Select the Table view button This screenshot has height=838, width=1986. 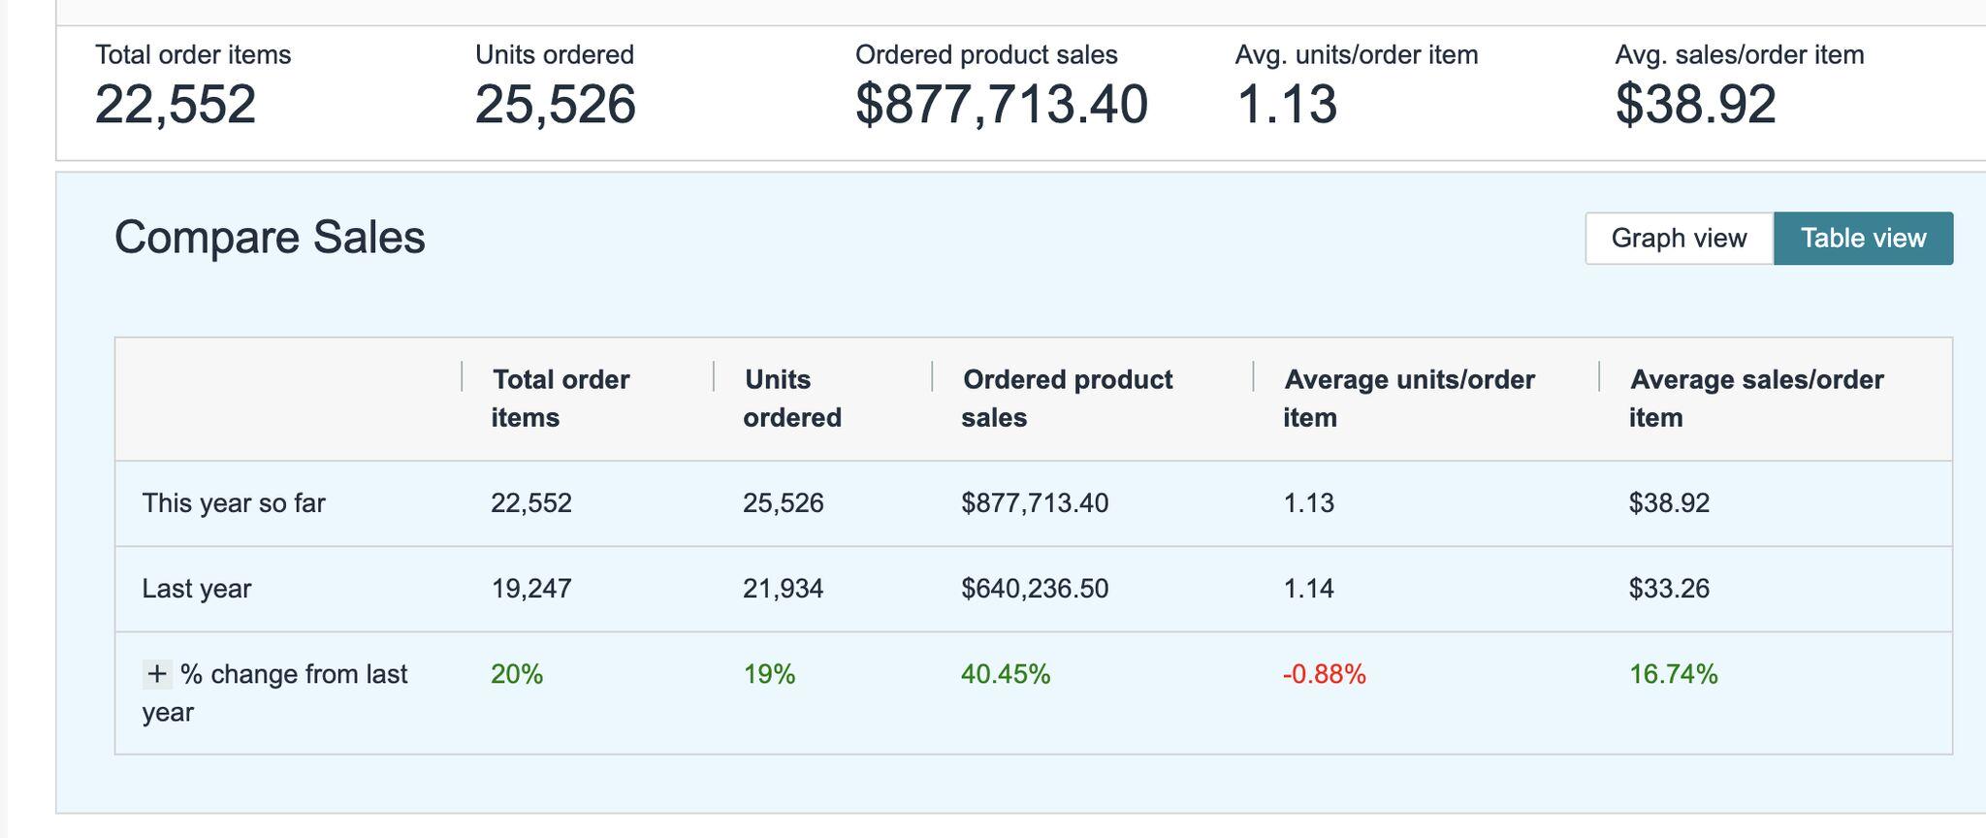pyautogui.click(x=1863, y=239)
